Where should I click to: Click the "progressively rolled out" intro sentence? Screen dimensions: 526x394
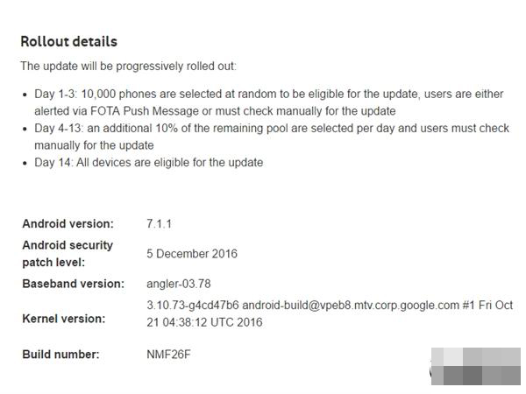tap(129, 66)
